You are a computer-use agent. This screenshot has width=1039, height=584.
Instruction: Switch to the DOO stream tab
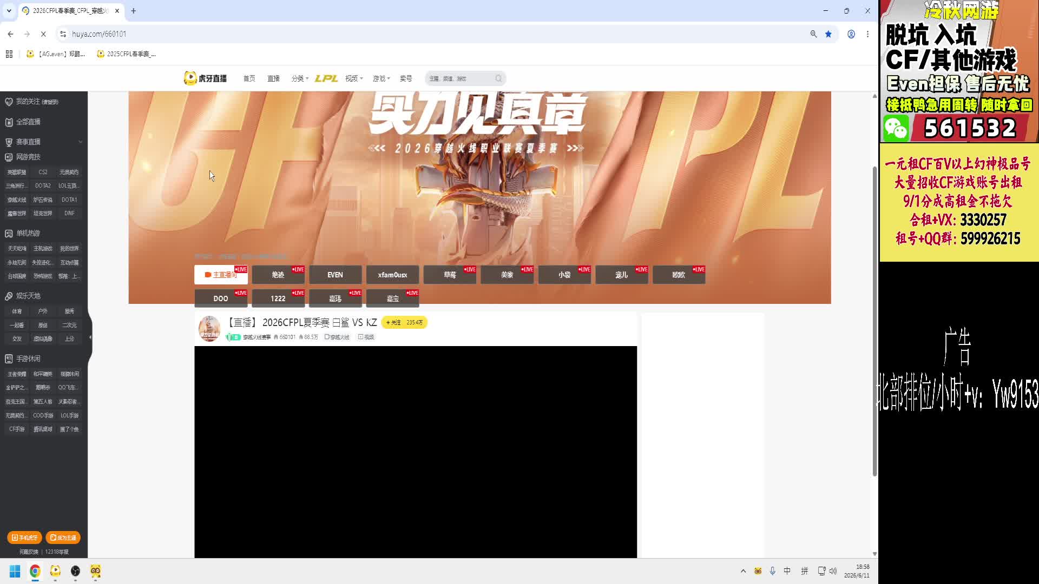point(221,298)
